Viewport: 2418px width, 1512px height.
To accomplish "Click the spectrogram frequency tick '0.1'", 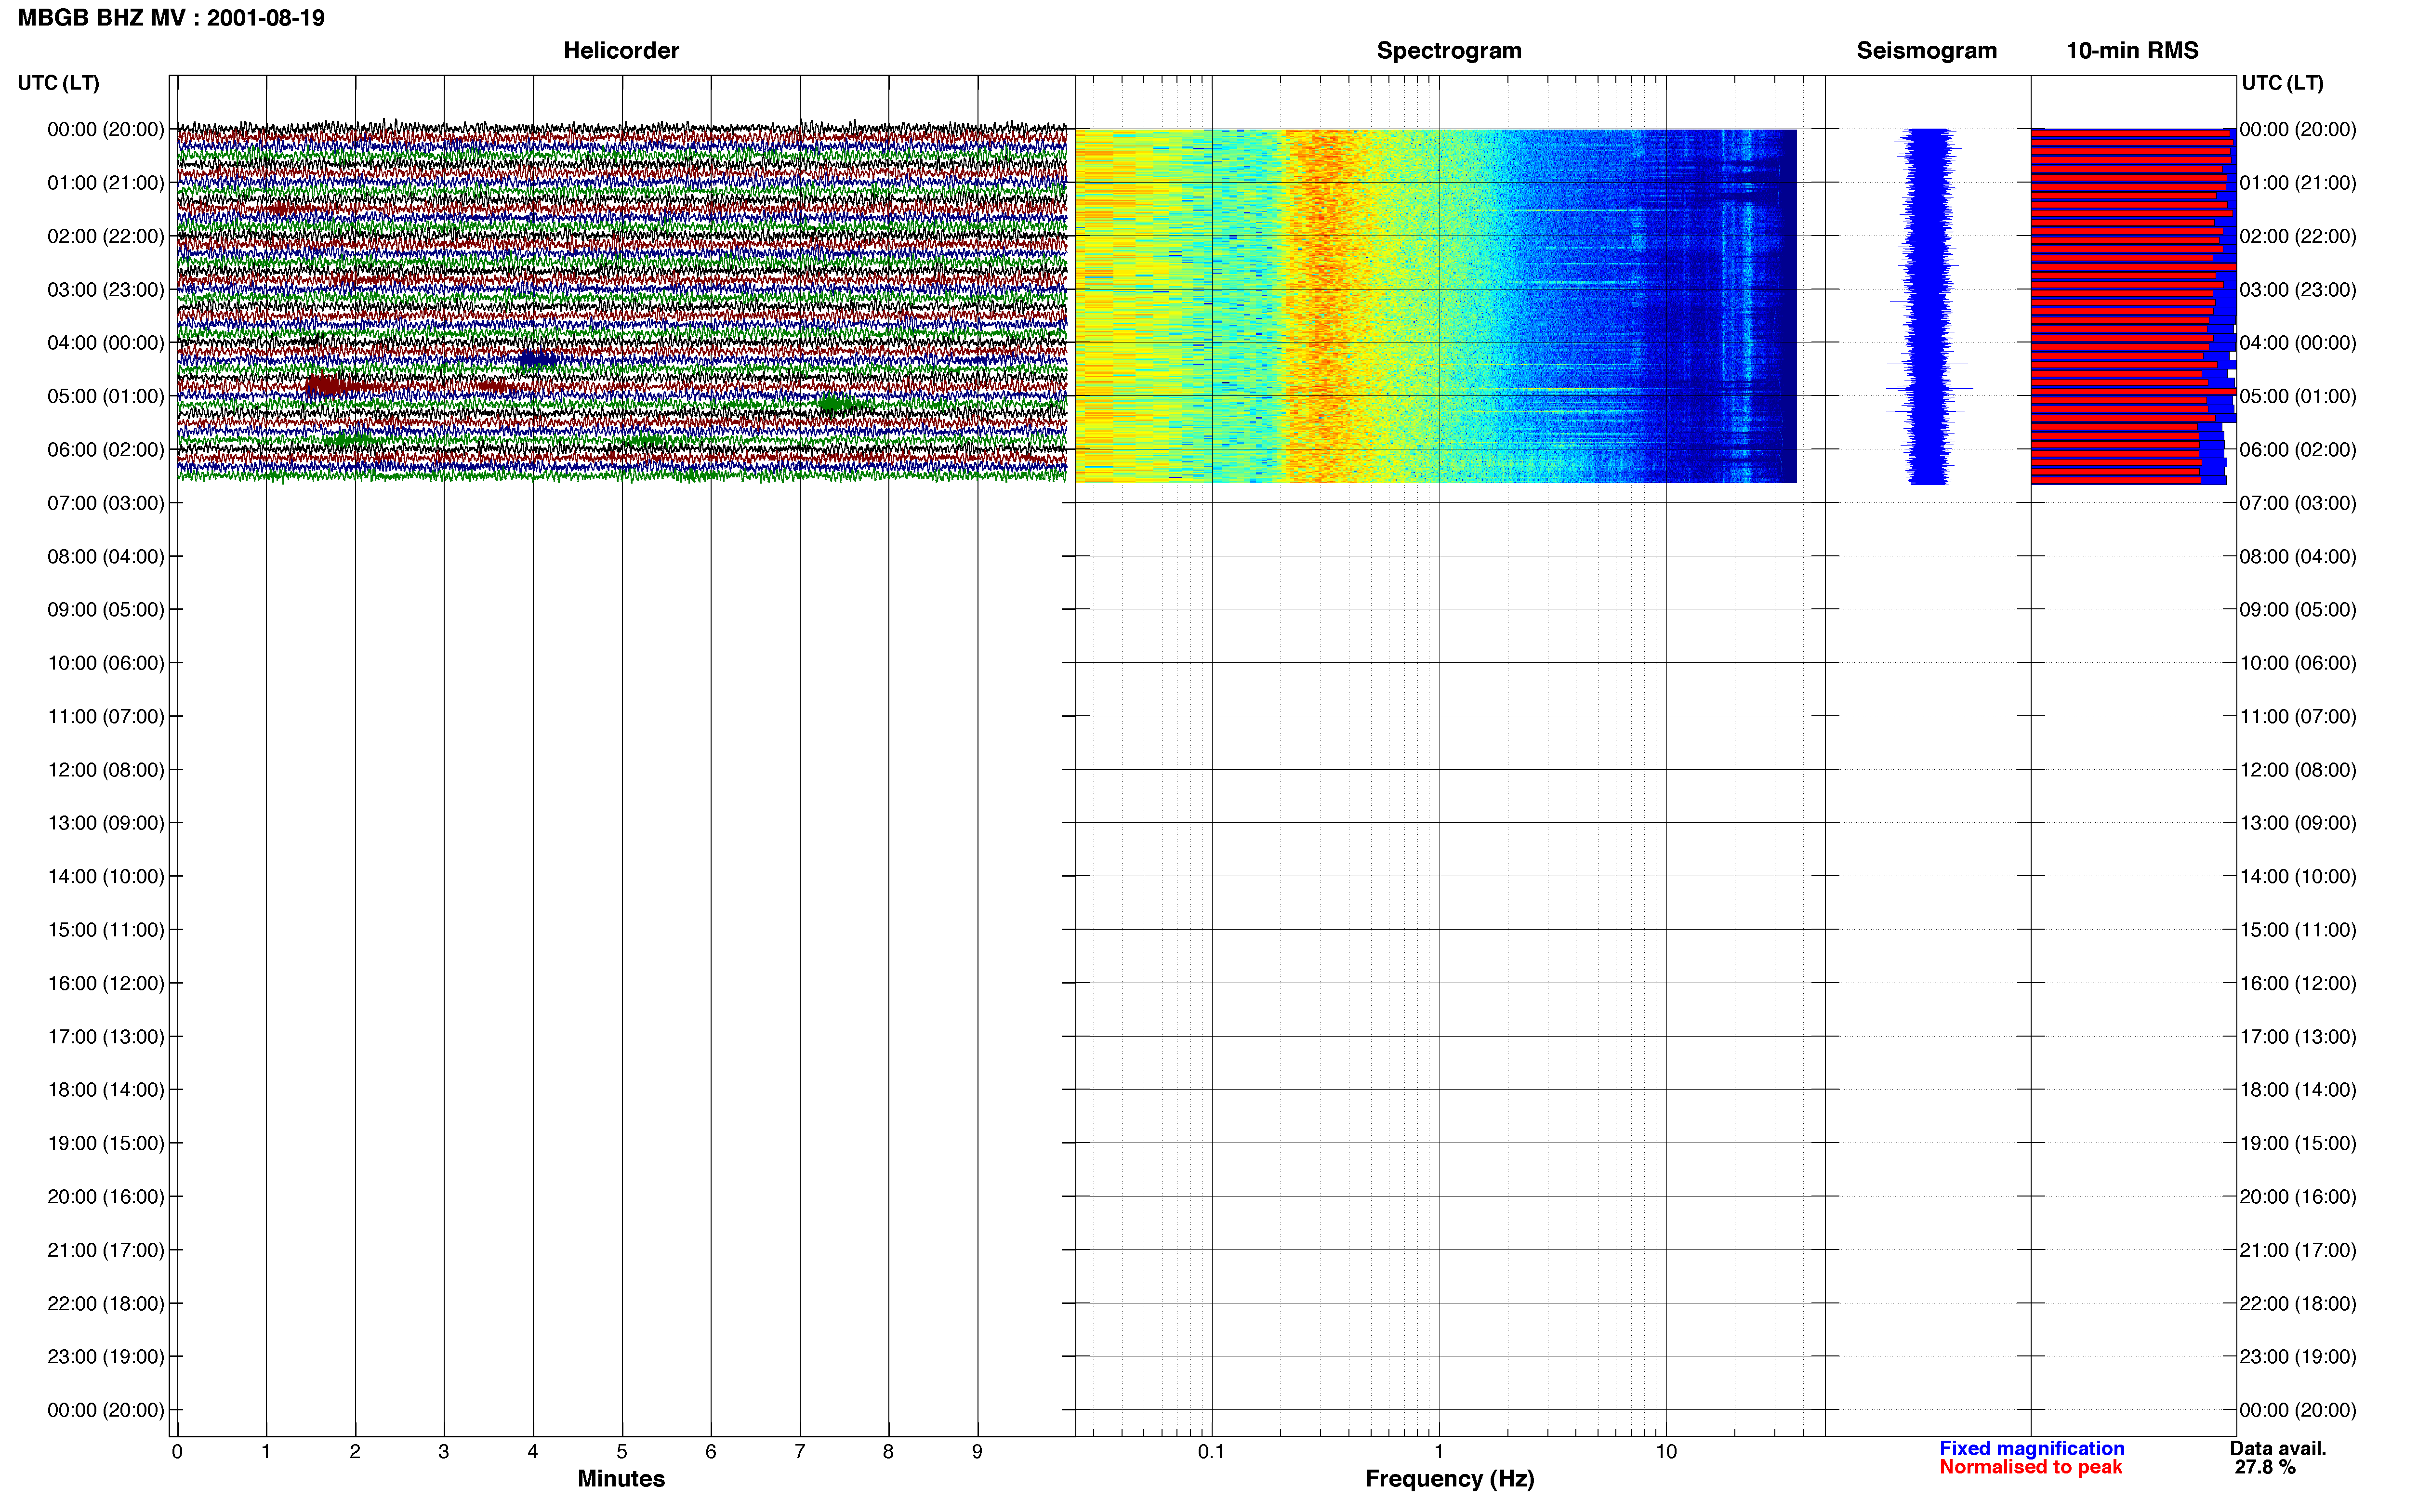I will coord(1211,1452).
